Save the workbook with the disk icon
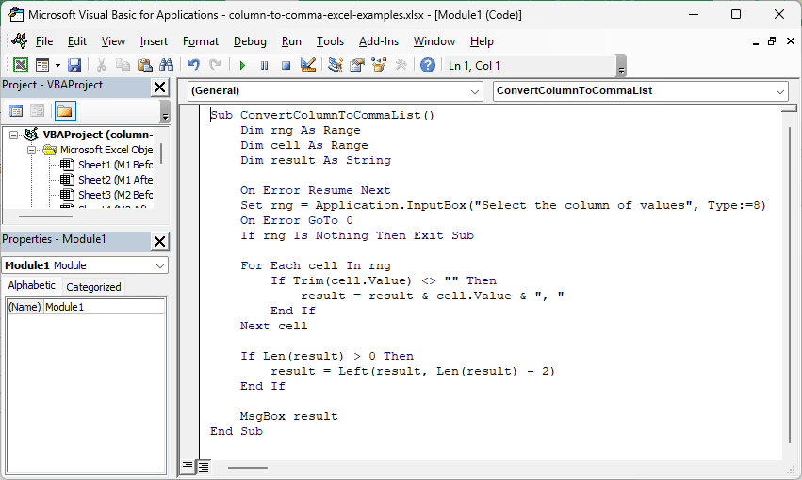This screenshot has height=480, width=802. click(x=74, y=65)
